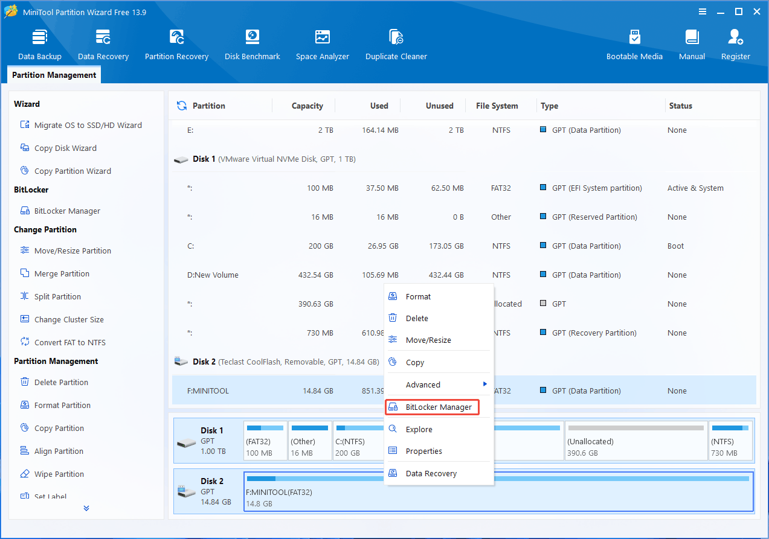This screenshot has height=539, width=769.
Task: Click the F:MINITOOL(FAT32) block in disk map
Action: 498,491
